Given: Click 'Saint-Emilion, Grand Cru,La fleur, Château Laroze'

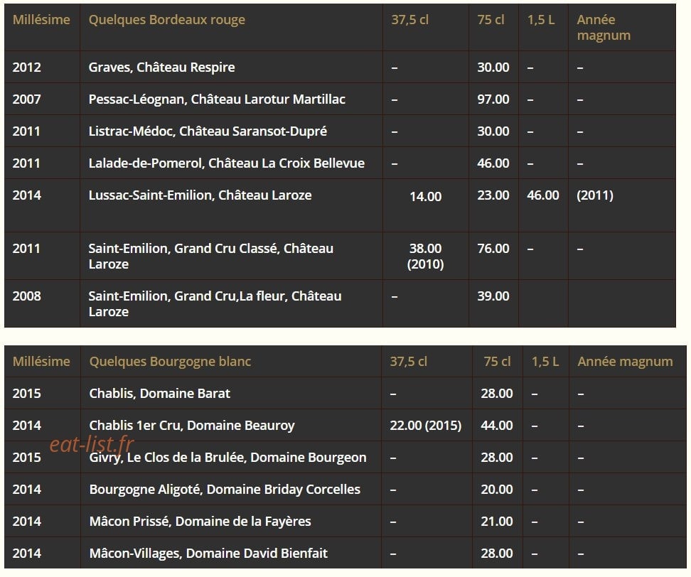Looking at the screenshot, I should 215,304.
